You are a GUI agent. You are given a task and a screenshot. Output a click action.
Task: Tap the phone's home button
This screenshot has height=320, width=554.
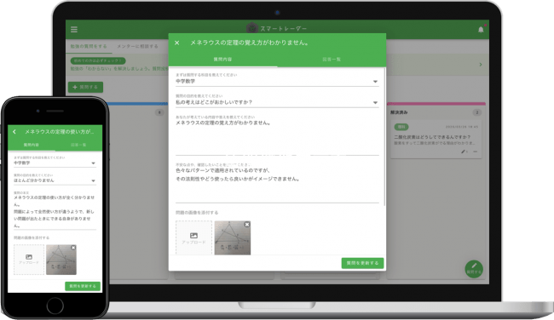[x=55, y=306]
